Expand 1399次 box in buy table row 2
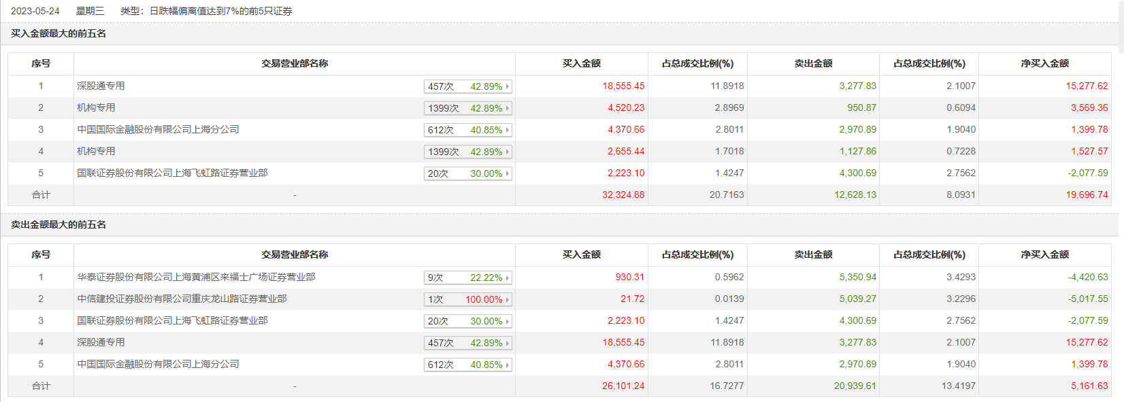Viewport: 1124px width, 402px height. click(x=467, y=108)
